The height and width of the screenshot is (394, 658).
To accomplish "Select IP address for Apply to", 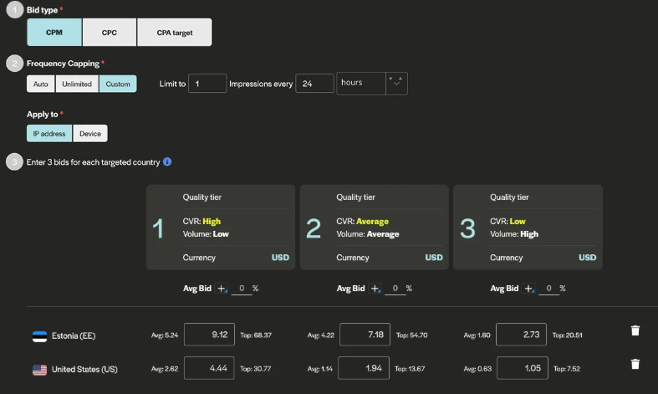I will coord(49,133).
